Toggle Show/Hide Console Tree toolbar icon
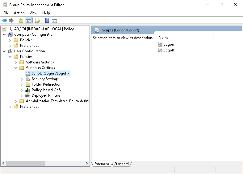The height and width of the screenshot is (174, 243). coord(28,21)
